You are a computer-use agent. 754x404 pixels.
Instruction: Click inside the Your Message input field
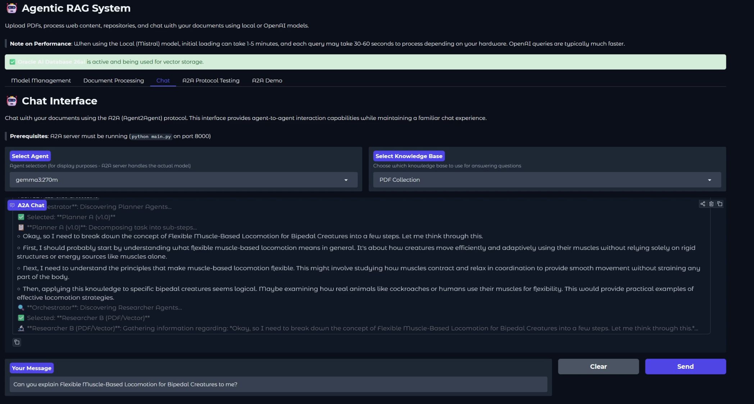click(279, 384)
